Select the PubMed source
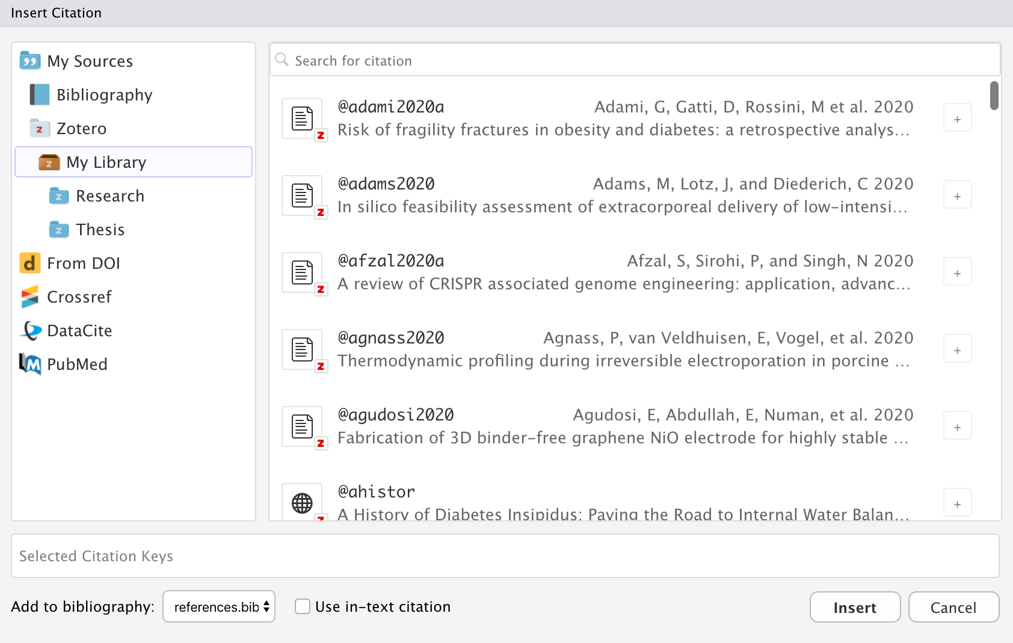This screenshot has height=643, width=1013. pos(77,364)
